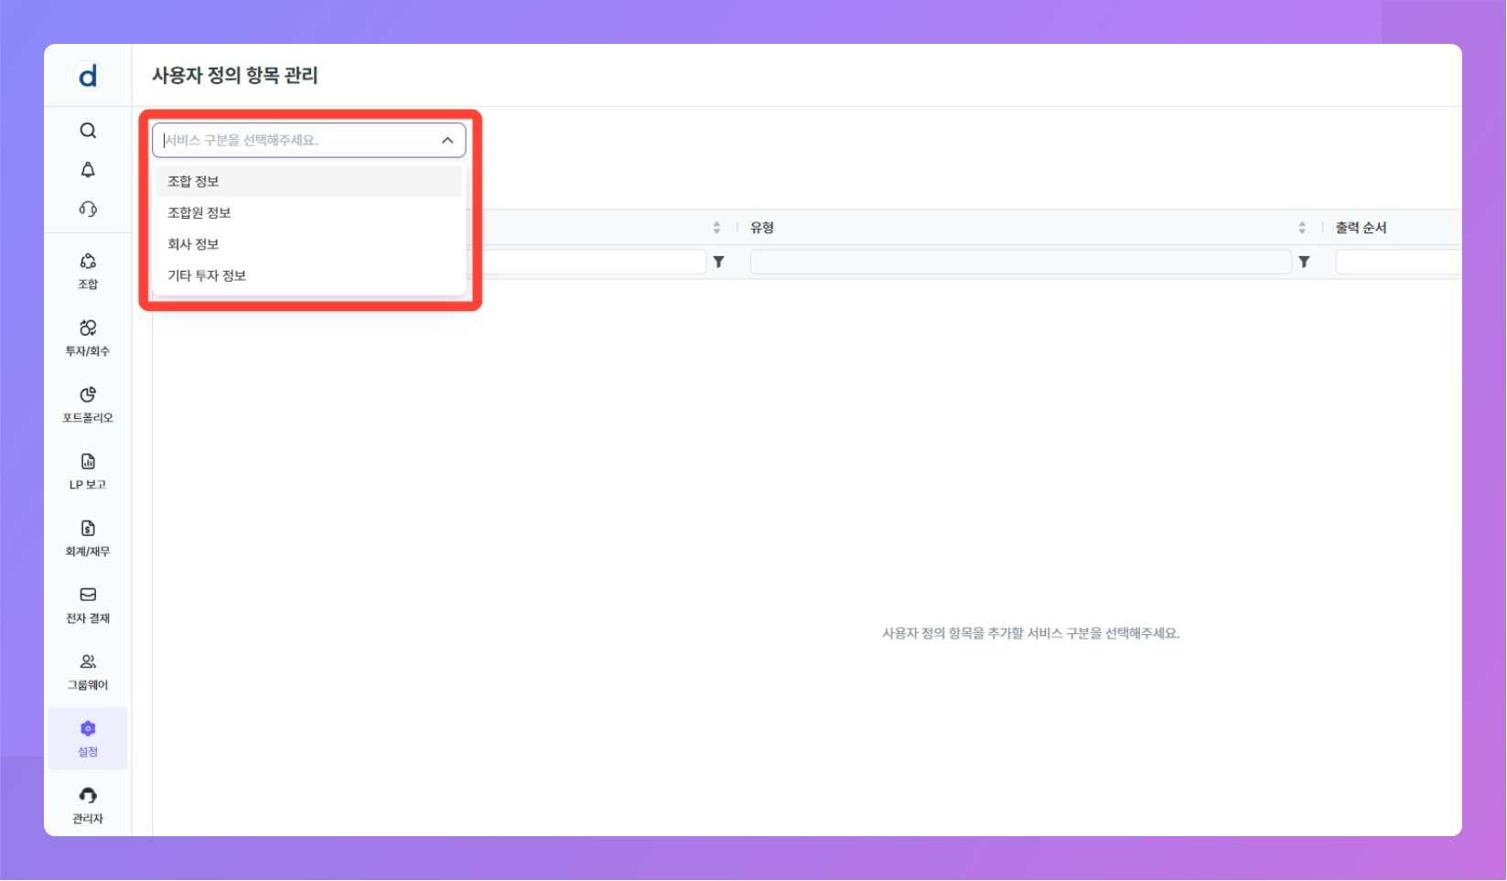This screenshot has height=881, width=1507.
Task: Go to 포트폴리오 section
Action: [x=88, y=404]
